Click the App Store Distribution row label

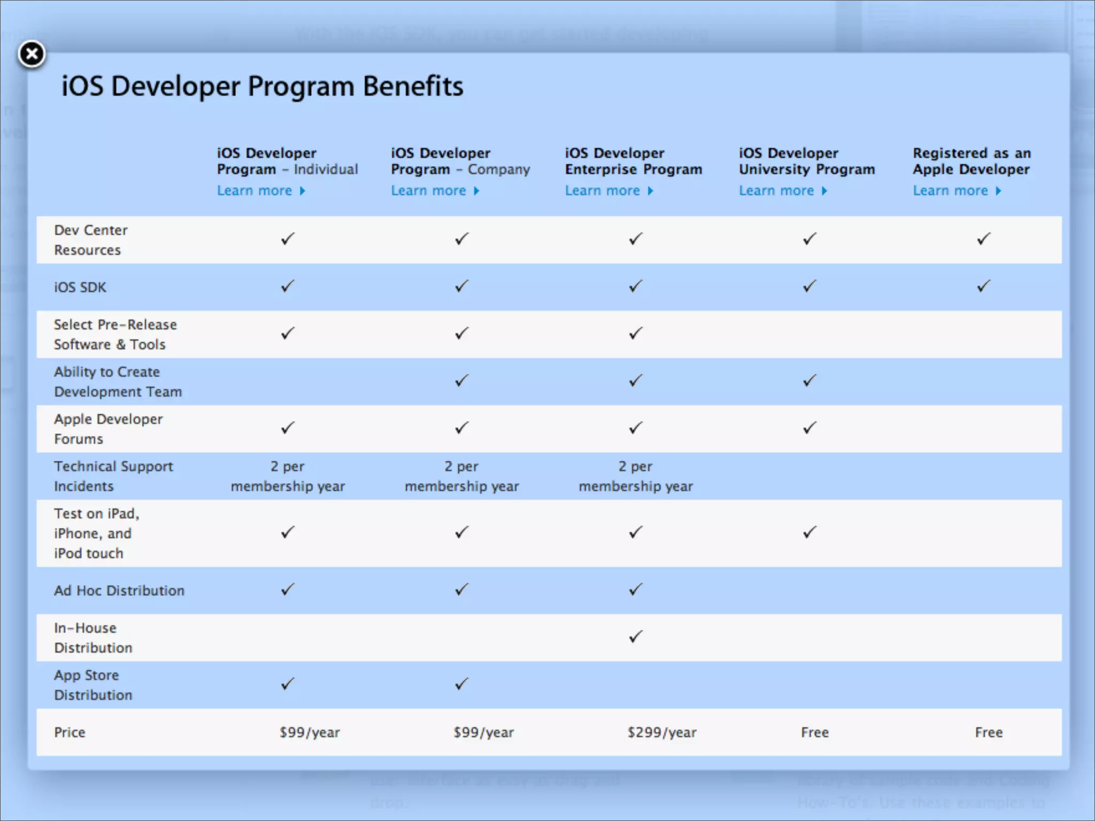coord(93,685)
